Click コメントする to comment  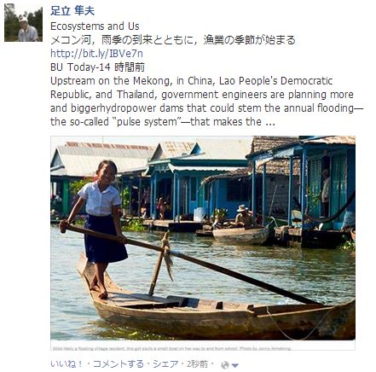(119, 364)
